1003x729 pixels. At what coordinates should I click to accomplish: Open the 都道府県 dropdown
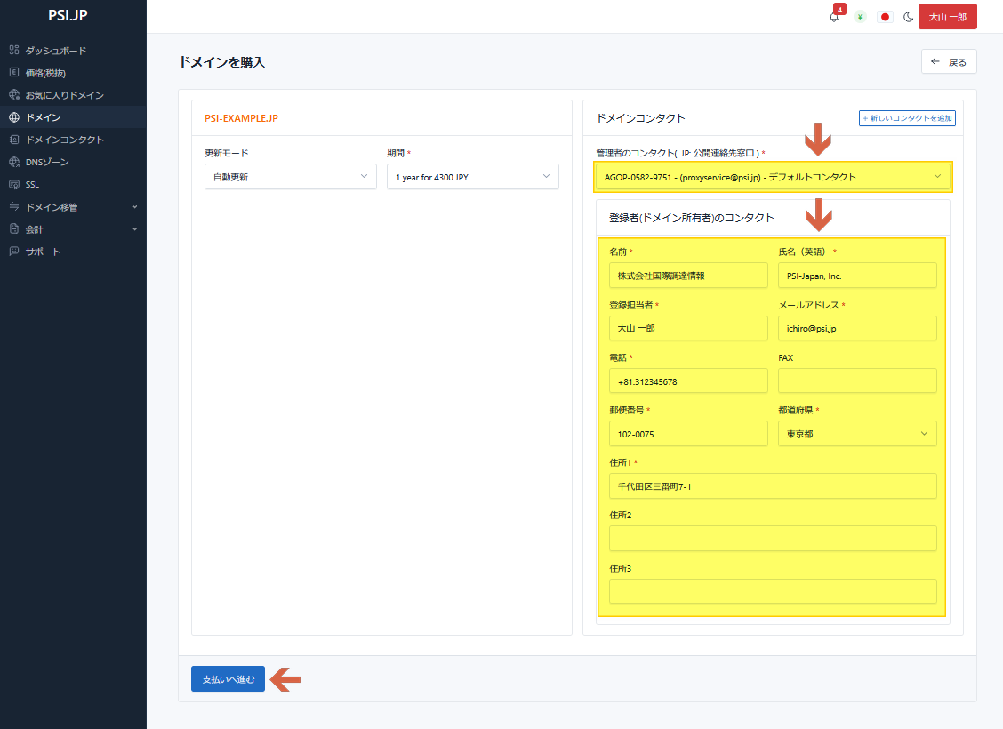pyautogui.click(x=856, y=434)
